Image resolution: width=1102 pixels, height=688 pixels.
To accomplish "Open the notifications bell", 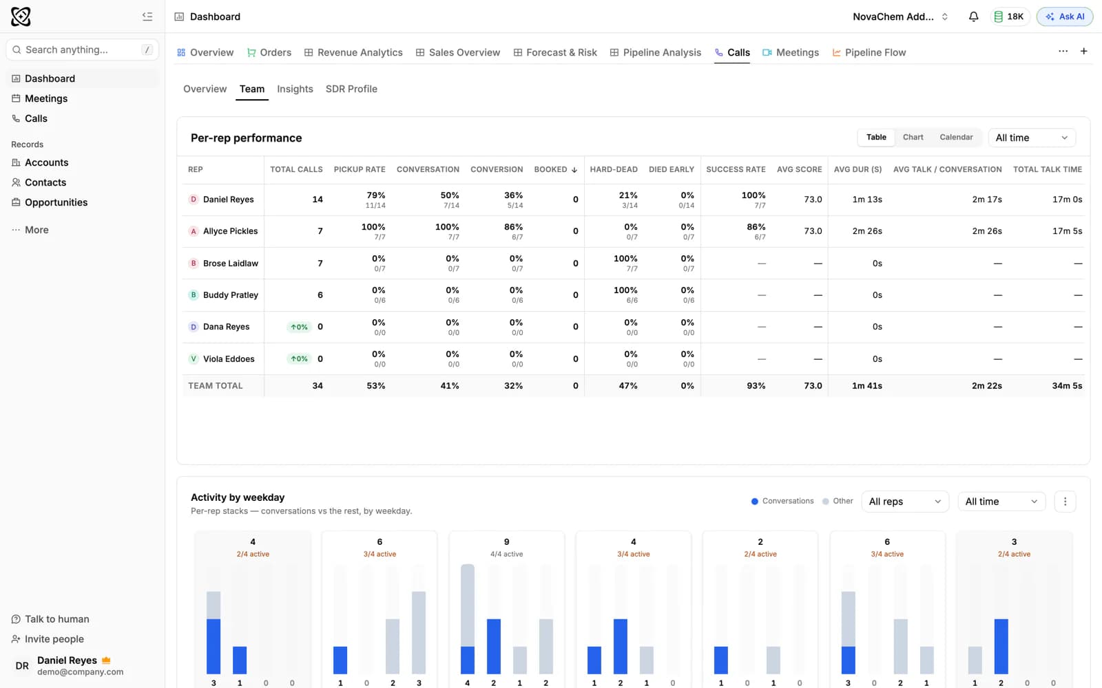I will pyautogui.click(x=973, y=17).
